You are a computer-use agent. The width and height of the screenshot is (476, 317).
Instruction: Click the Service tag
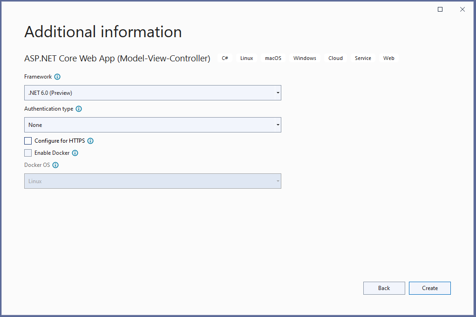coord(363,58)
